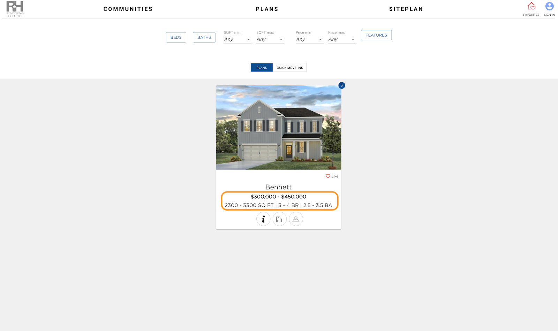Open the Bennett house rendering image
This screenshot has width=558, height=331.
[278, 128]
